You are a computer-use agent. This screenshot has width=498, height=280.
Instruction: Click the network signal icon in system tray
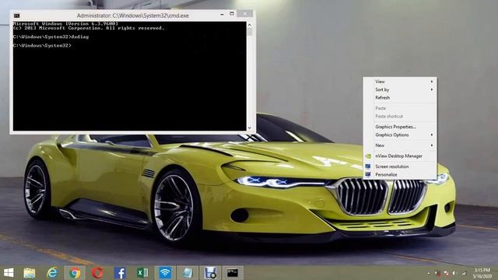coord(464,273)
